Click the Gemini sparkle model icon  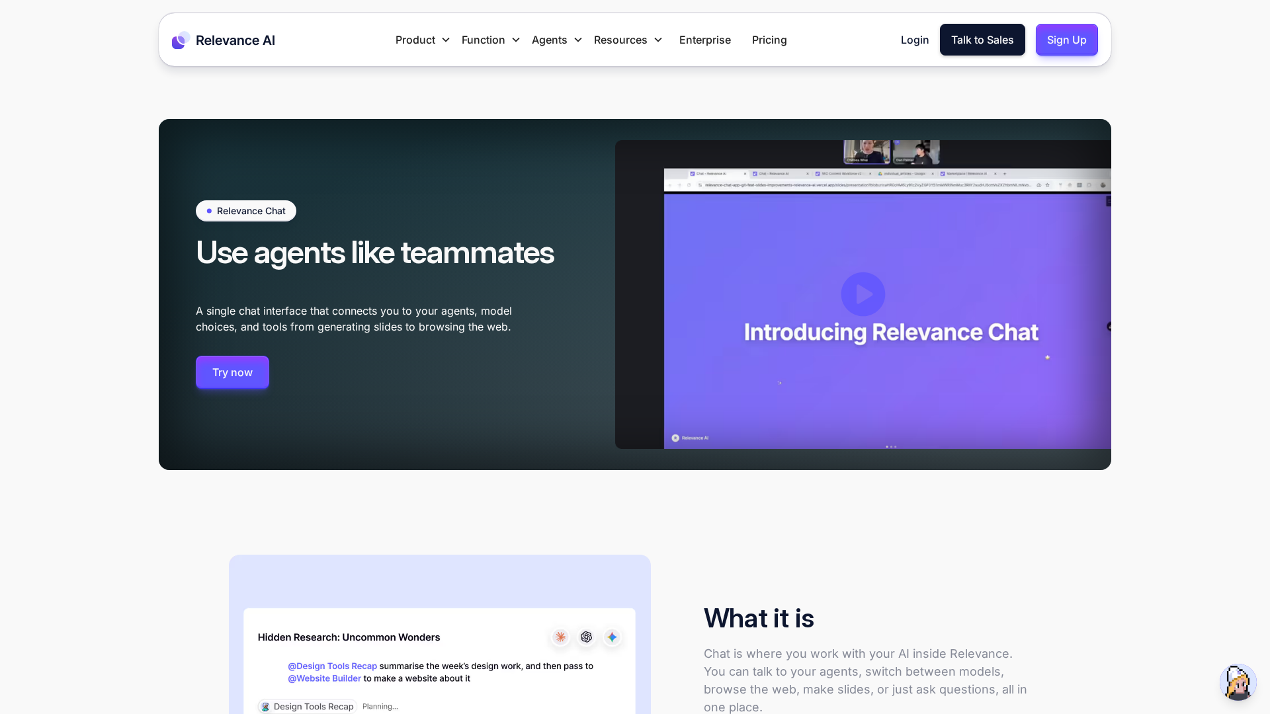pos(612,637)
